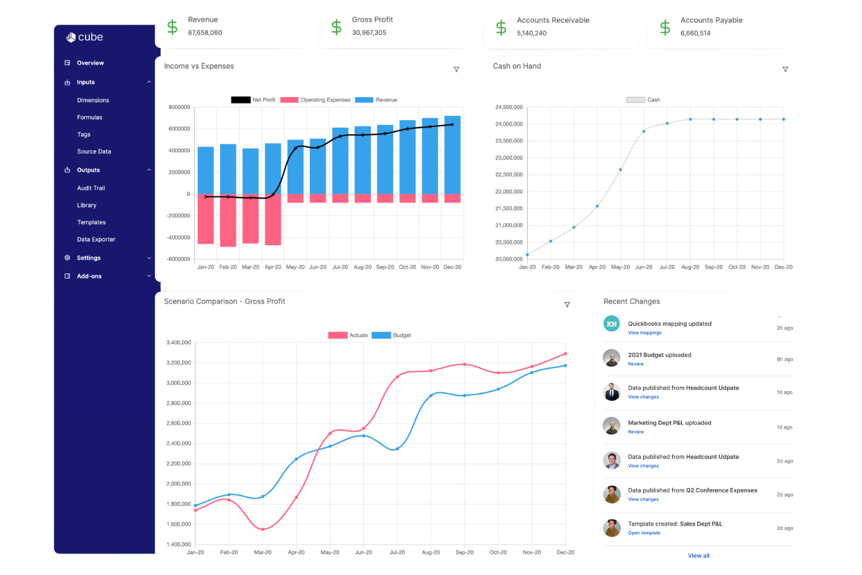This screenshot has width=862, height=575.
Task: Click the Add-ons sidebar icon
Action: 67,276
